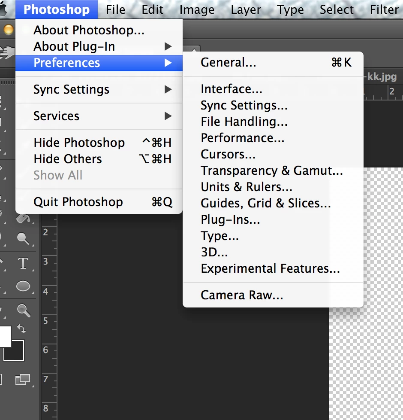Choose About Photoshop...
Viewport: 403px width, 420px height.
[99, 30]
